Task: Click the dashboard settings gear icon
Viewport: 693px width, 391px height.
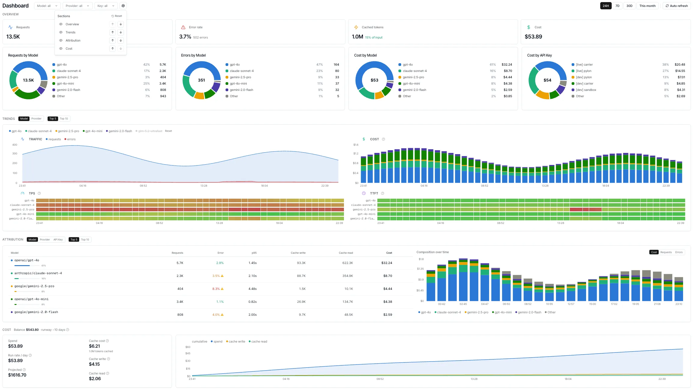Action: coord(123,6)
